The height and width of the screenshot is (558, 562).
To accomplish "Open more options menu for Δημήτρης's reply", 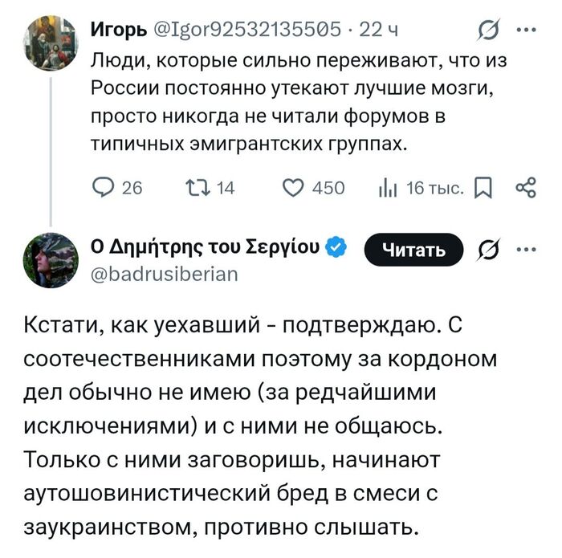I will tap(526, 249).
